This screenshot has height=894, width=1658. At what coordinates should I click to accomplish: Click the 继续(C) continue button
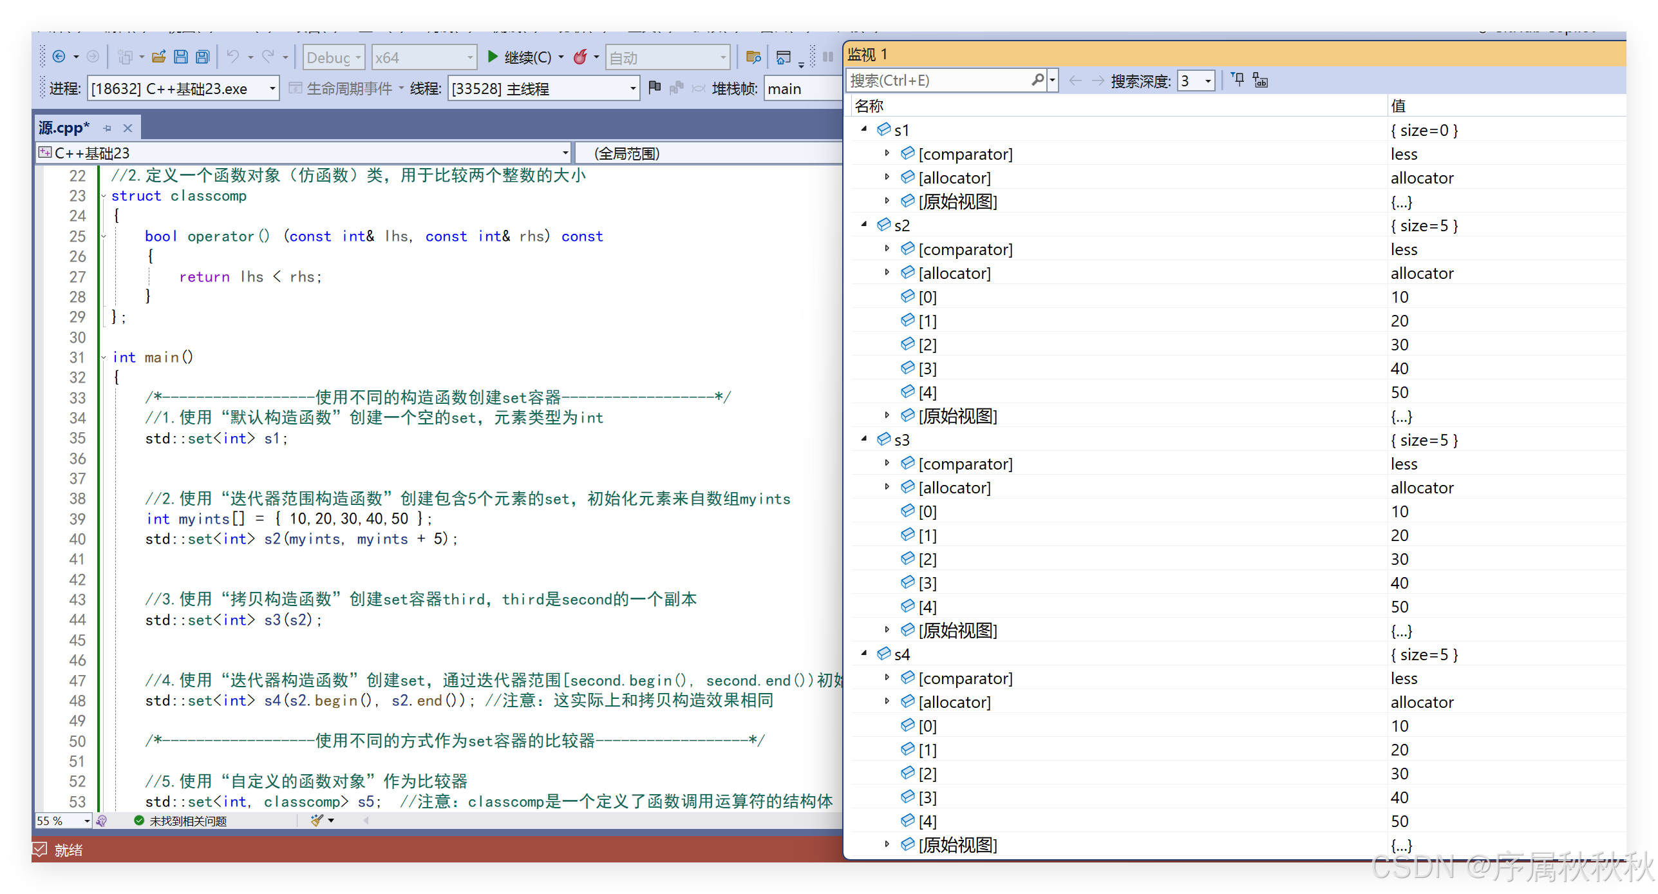(x=519, y=57)
